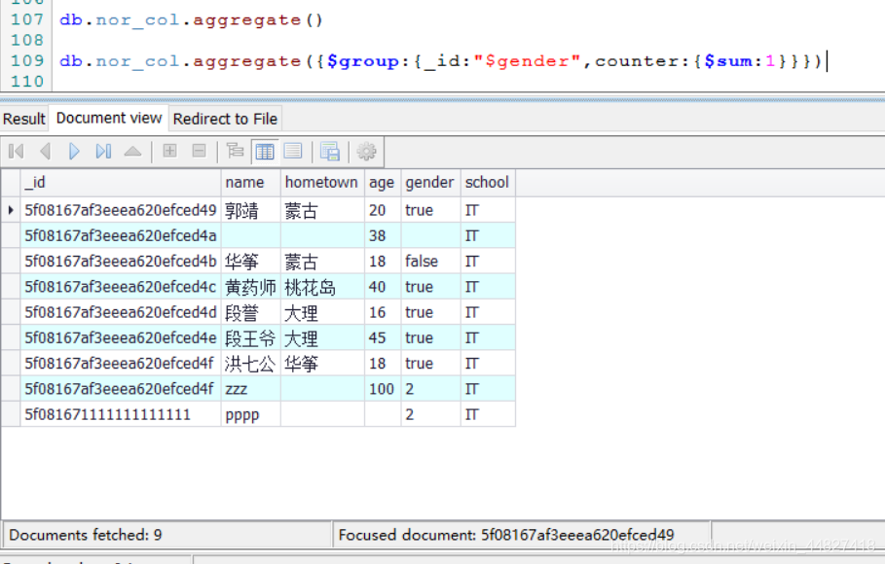Click the minus collapse-all toolbar icon
This screenshot has width=885, height=564.
200,151
